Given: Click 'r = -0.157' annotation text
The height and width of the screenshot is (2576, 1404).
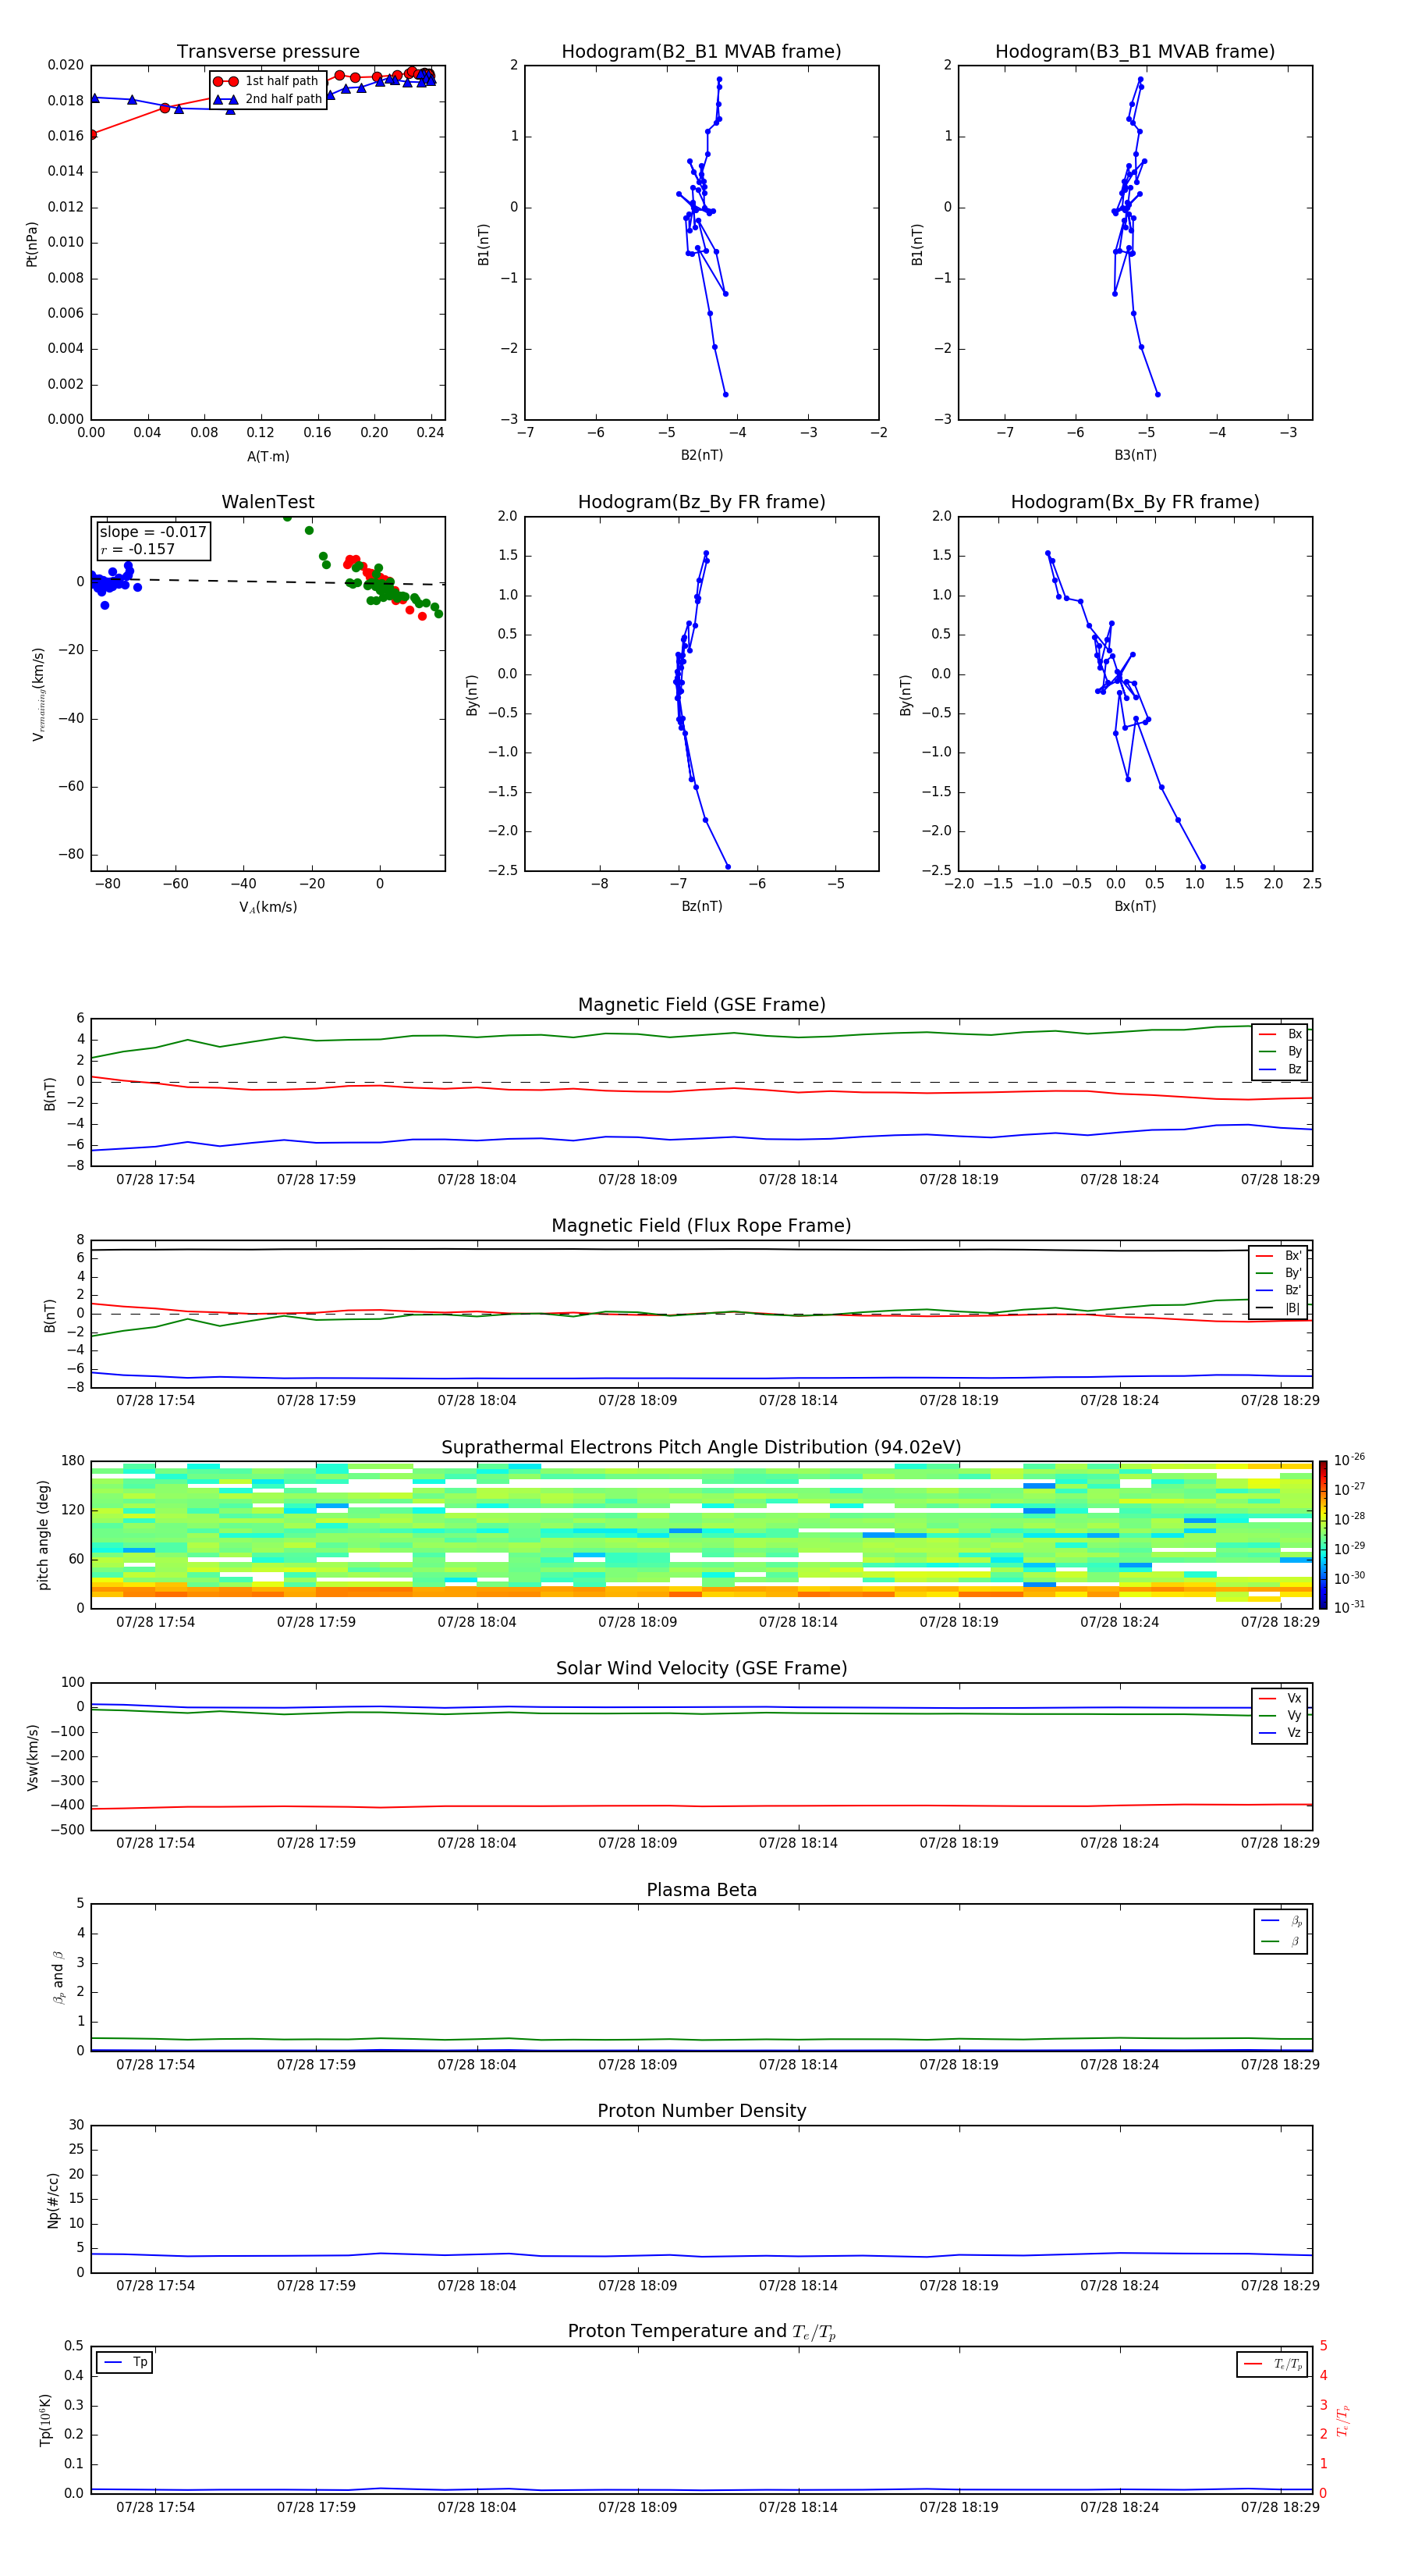Looking at the screenshot, I should [138, 549].
